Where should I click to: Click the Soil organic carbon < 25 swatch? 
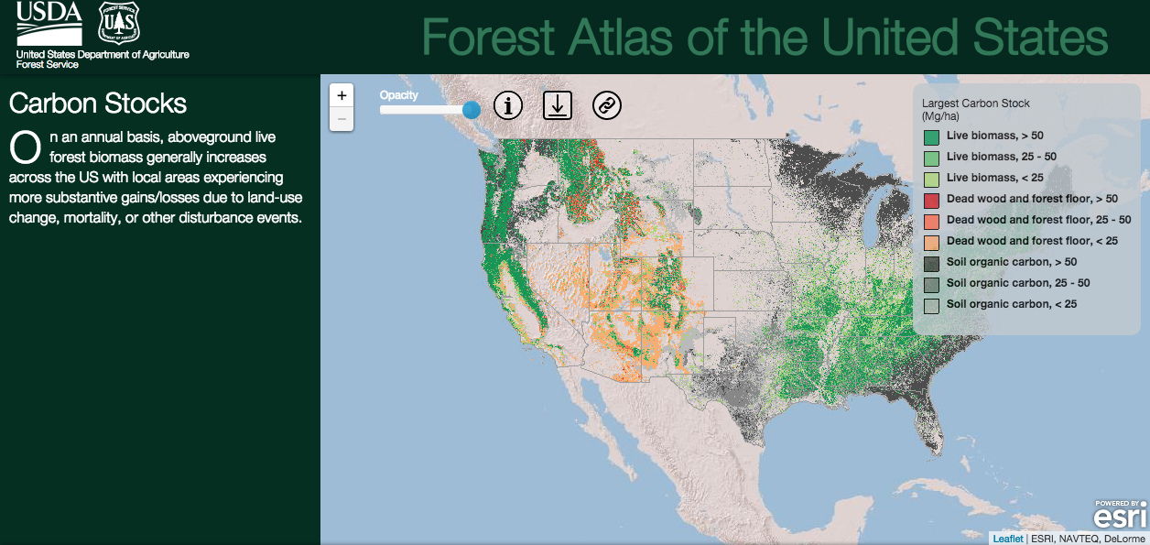click(931, 305)
